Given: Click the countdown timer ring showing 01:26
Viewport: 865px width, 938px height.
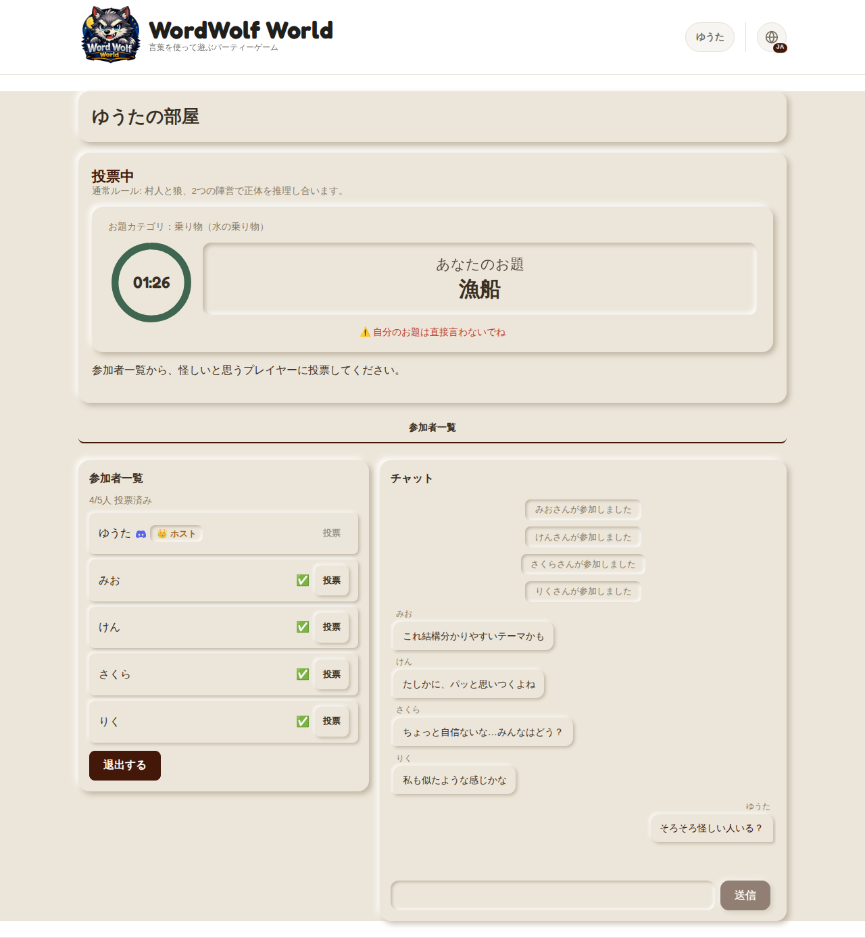Looking at the screenshot, I should coord(151,282).
